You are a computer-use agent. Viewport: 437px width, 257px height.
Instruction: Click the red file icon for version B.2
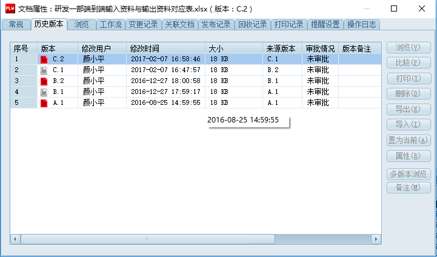(x=44, y=81)
